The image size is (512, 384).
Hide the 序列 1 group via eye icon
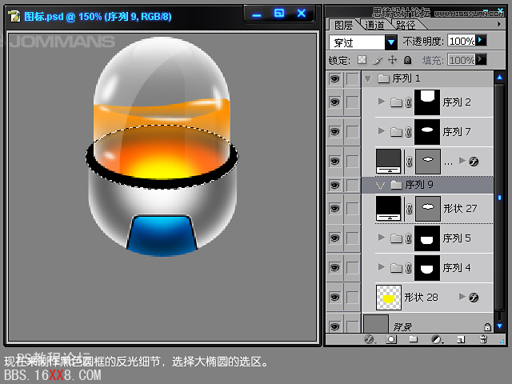[334, 78]
